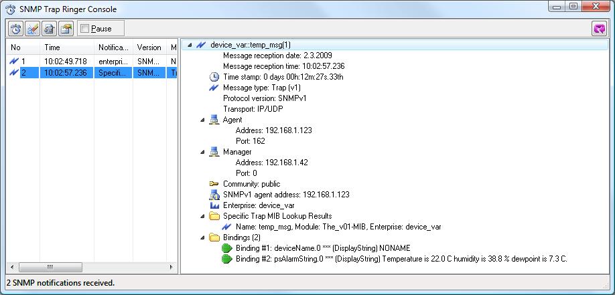Click the toolbar icon with printer-like device

(x=50, y=29)
